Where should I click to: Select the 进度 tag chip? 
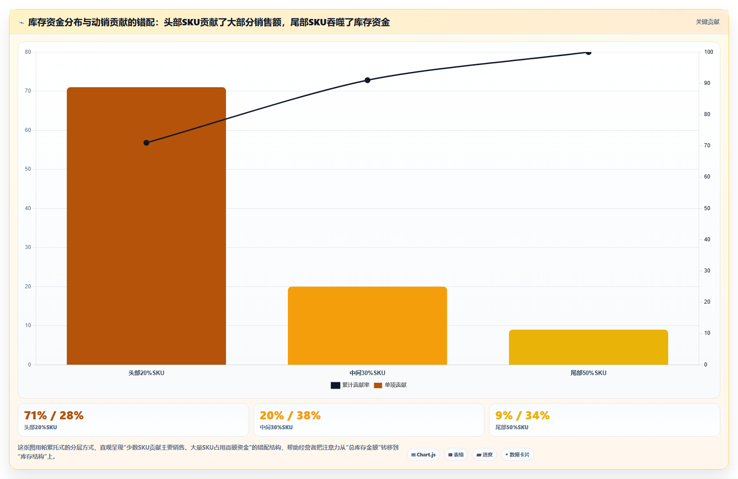(484, 455)
